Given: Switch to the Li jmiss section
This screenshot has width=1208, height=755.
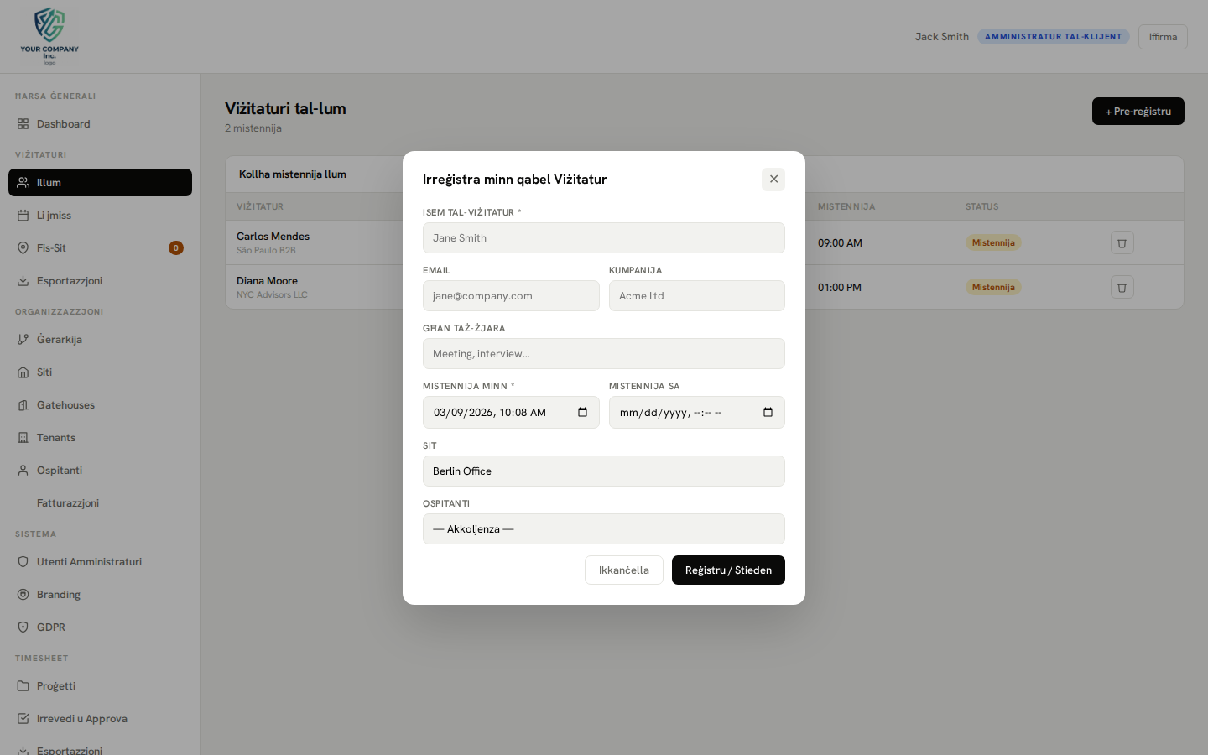Looking at the screenshot, I should 23,215.
